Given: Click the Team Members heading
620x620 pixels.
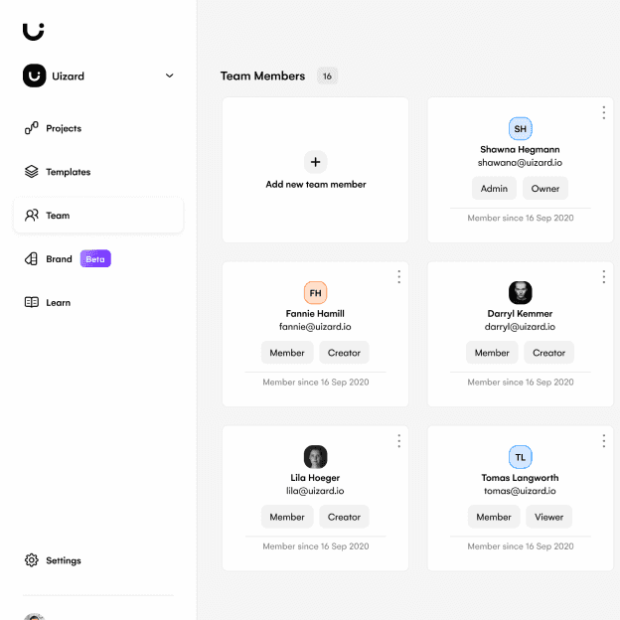Looking at the screenshot, I should click(262, 76).
